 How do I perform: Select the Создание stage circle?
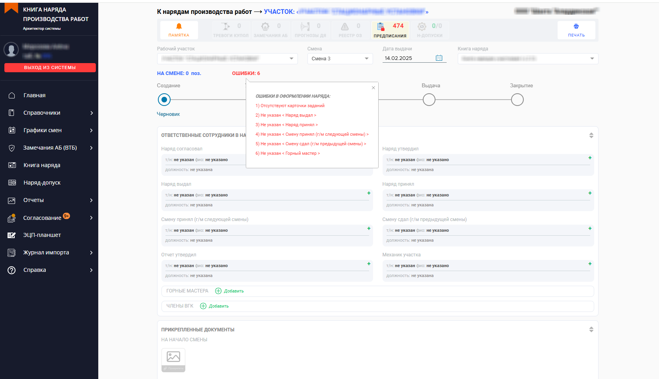164,100
